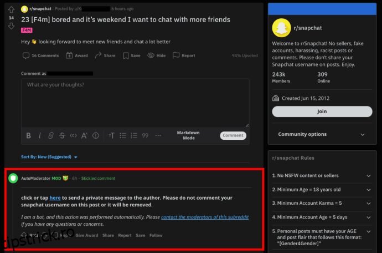Click the Bold formatting icon
The height and width of the screenshot is (253, 382).
coord(29,135)
